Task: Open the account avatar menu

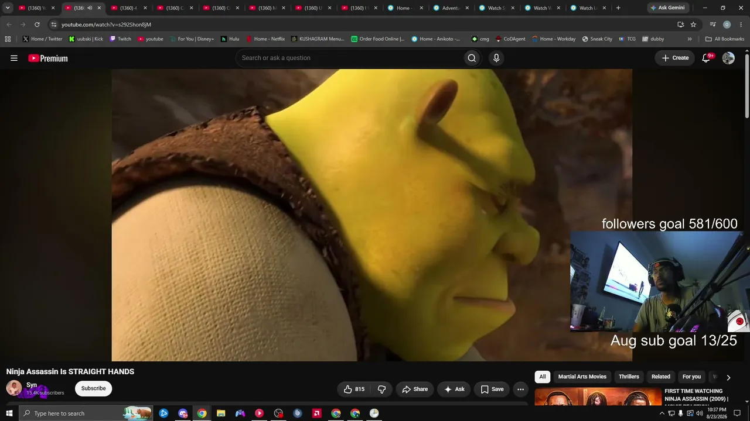Action: [728, 58]
